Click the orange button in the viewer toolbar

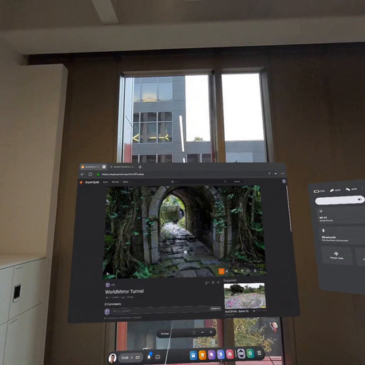[x=221, y=271]
